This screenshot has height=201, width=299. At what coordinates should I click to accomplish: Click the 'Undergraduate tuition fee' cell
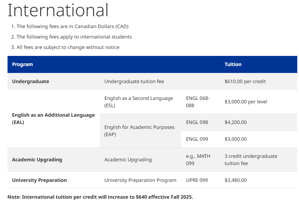134,81
